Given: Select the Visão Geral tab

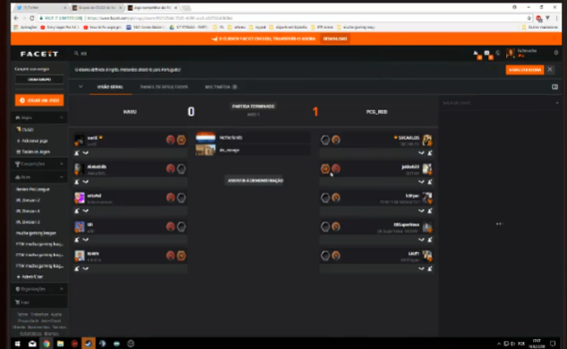Looking at the screenshot, I should coord(110,87).
